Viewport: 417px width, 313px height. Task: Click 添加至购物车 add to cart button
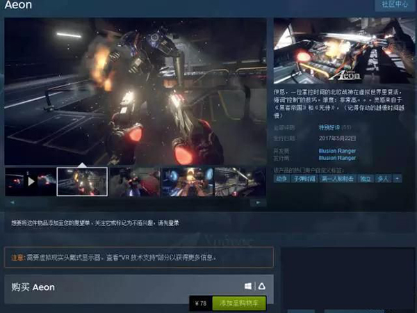tap(239, 303)
